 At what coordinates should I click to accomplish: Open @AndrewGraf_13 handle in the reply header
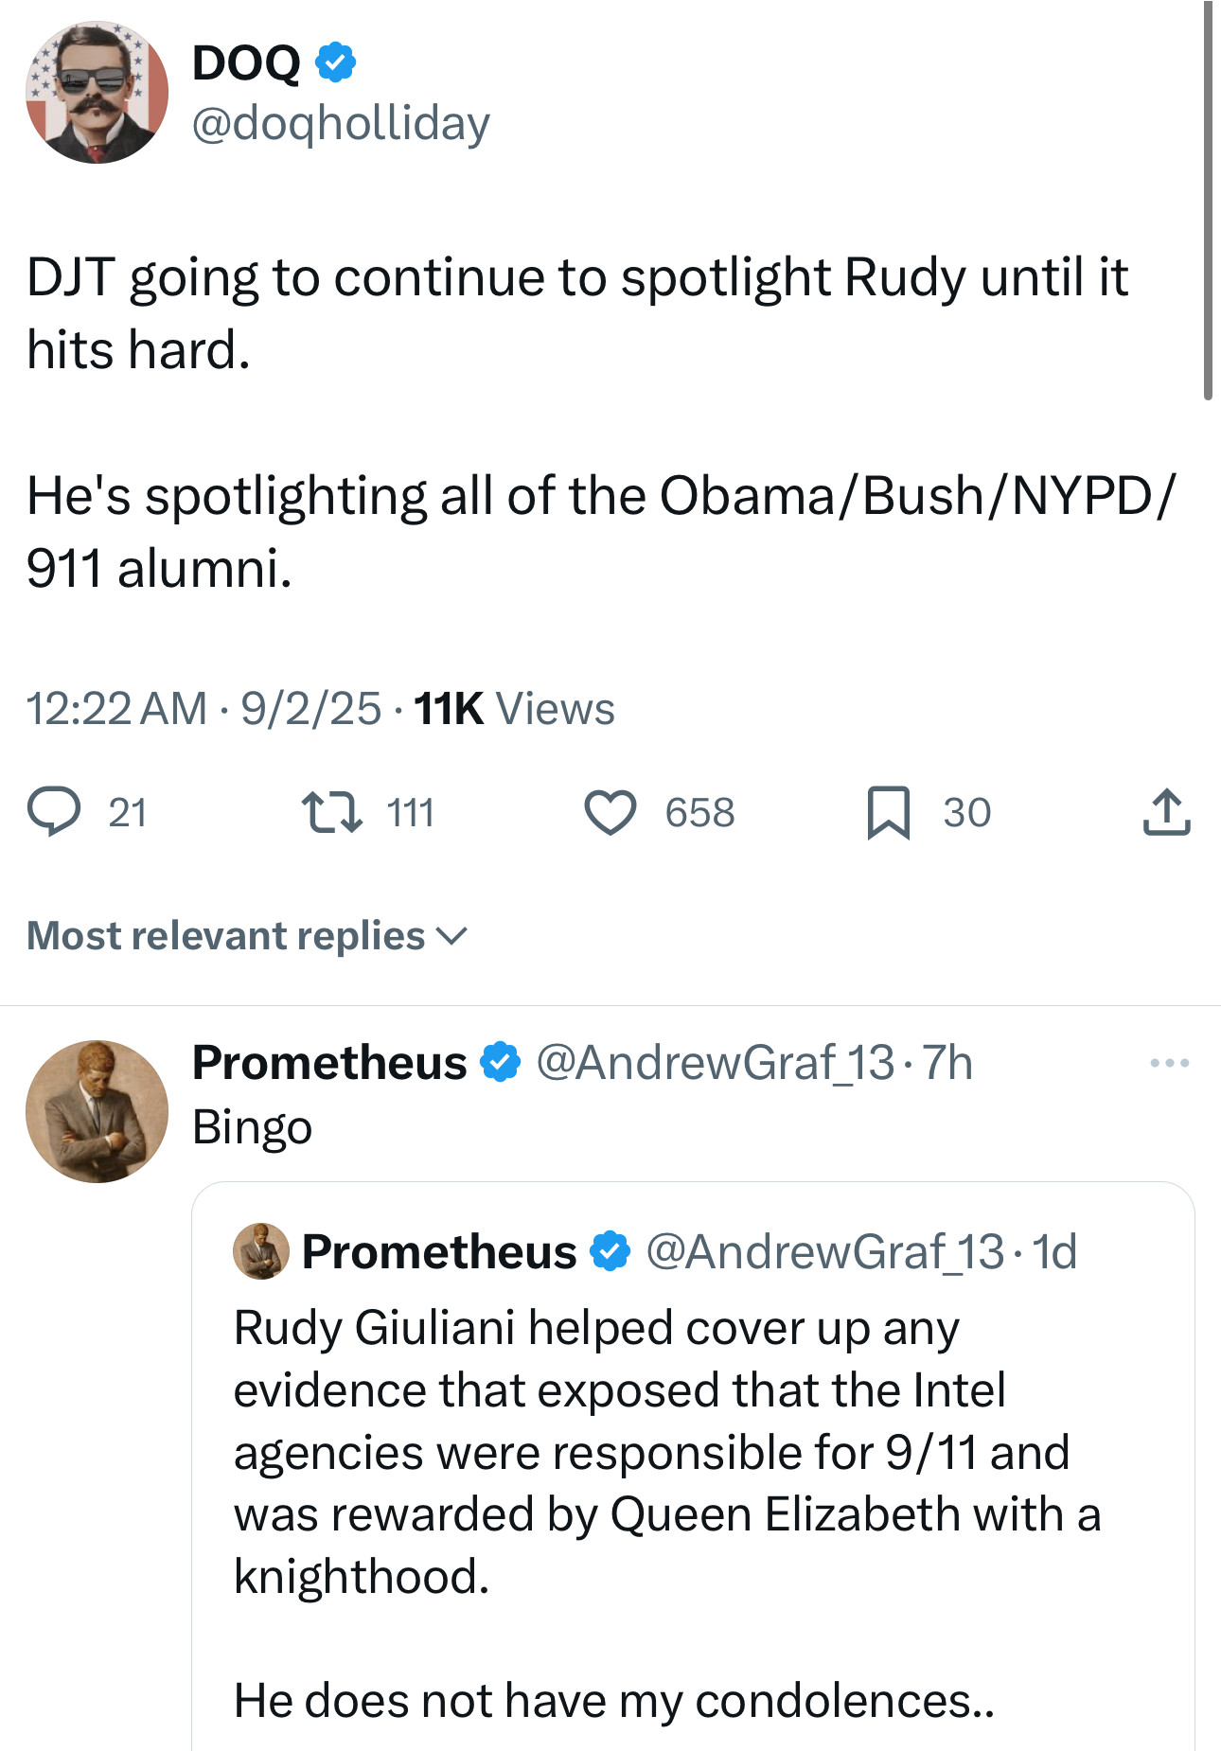(x=715, y=1062)
